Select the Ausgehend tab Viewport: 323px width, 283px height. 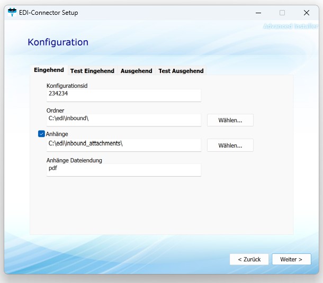[x=136, y=71]
